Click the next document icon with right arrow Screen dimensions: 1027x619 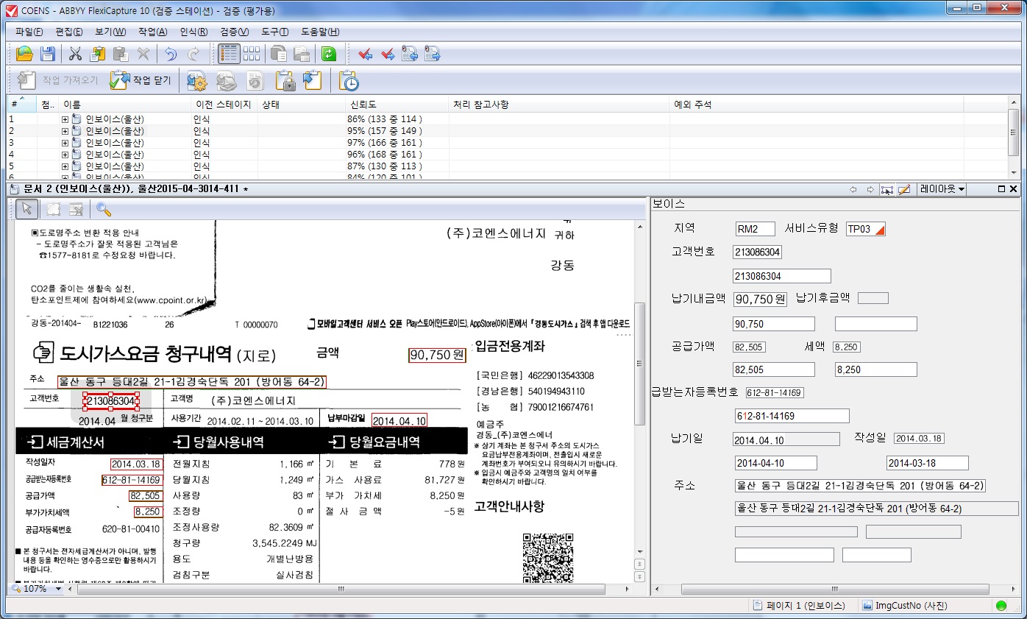[x=433, y=53]
